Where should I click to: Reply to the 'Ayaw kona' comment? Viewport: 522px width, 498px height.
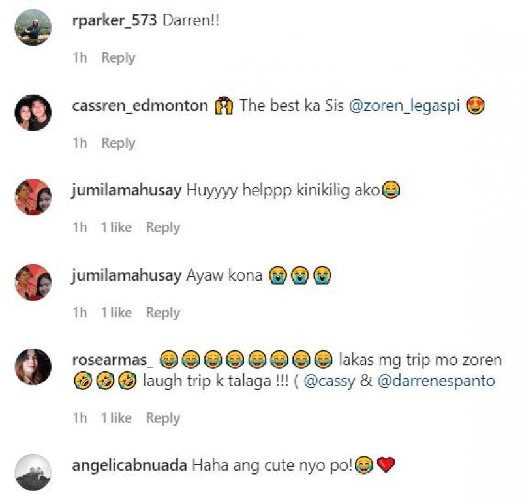click(163, 313)
